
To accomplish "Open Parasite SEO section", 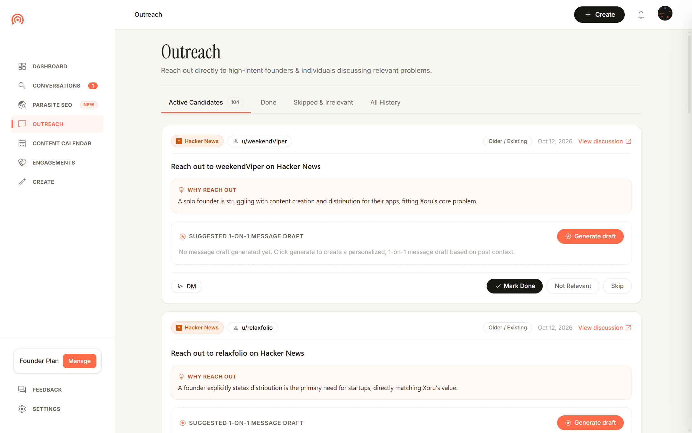I will click(x=52, y=105).
